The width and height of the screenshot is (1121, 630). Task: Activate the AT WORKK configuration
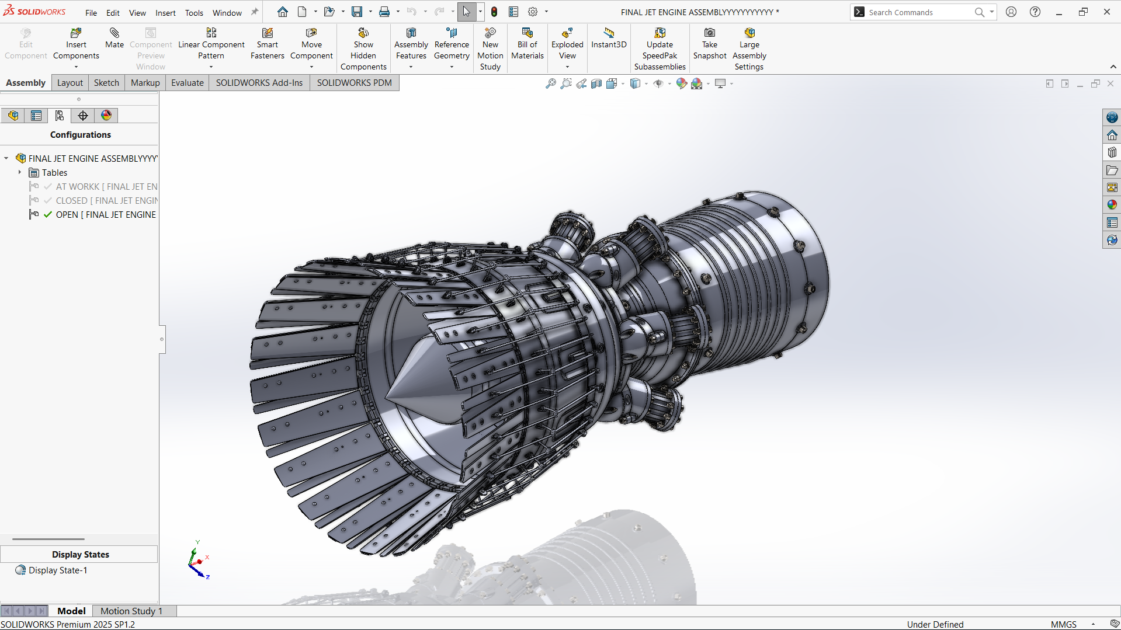[77, 187]
